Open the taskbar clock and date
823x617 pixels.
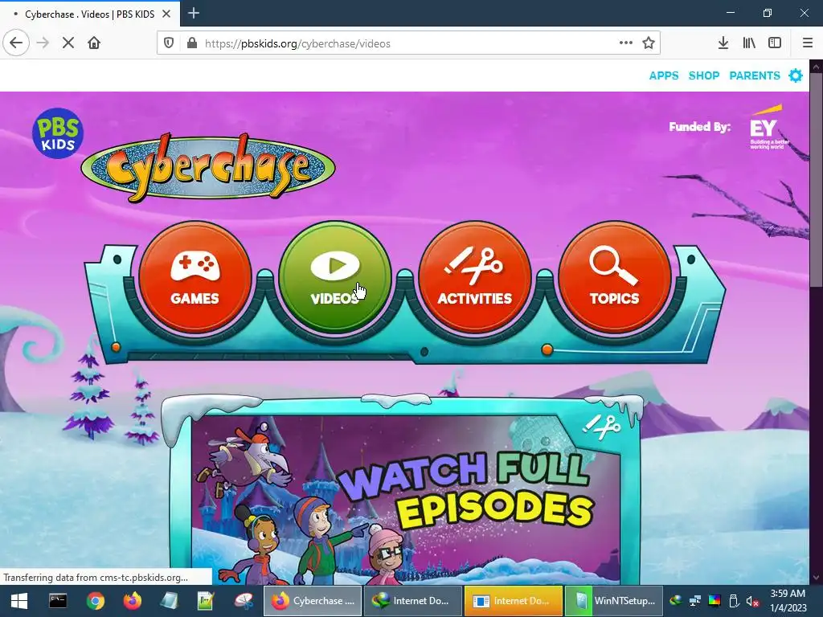pyautogui.click(x=788, y=601)
